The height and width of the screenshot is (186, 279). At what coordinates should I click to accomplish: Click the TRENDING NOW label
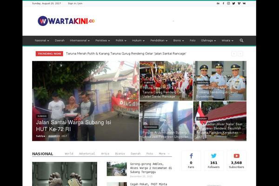coord(49,53)
